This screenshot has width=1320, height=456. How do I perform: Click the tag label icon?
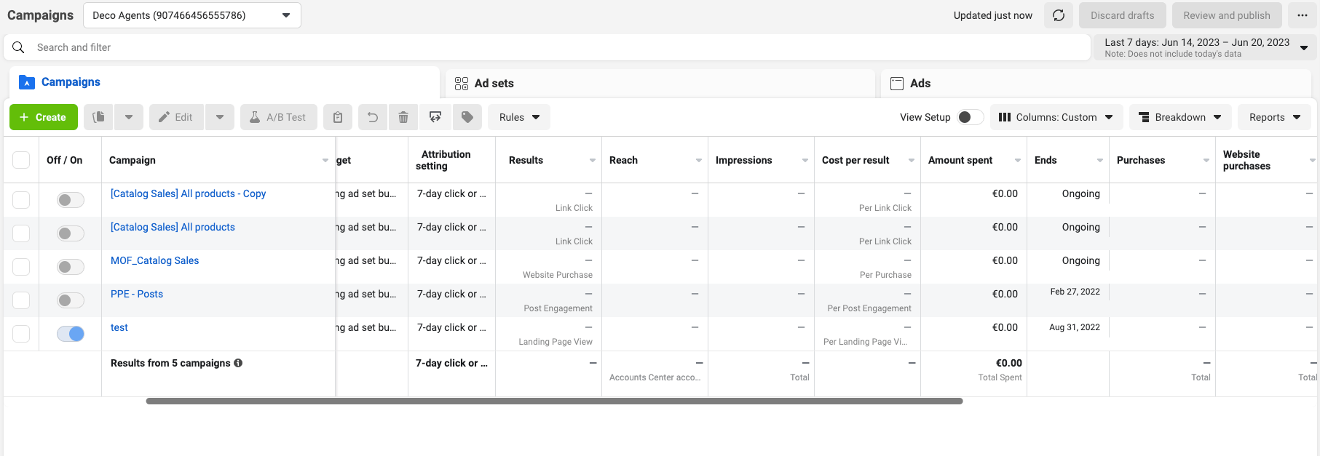click(x=467, y=117)
